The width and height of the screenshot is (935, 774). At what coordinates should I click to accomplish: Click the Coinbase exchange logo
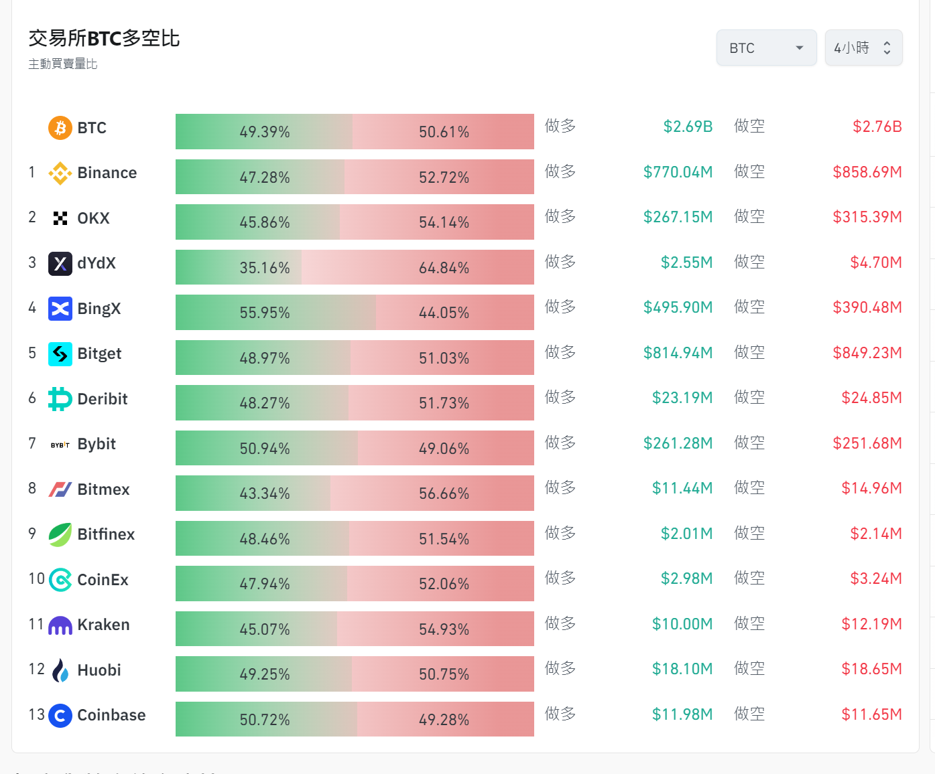60,716
